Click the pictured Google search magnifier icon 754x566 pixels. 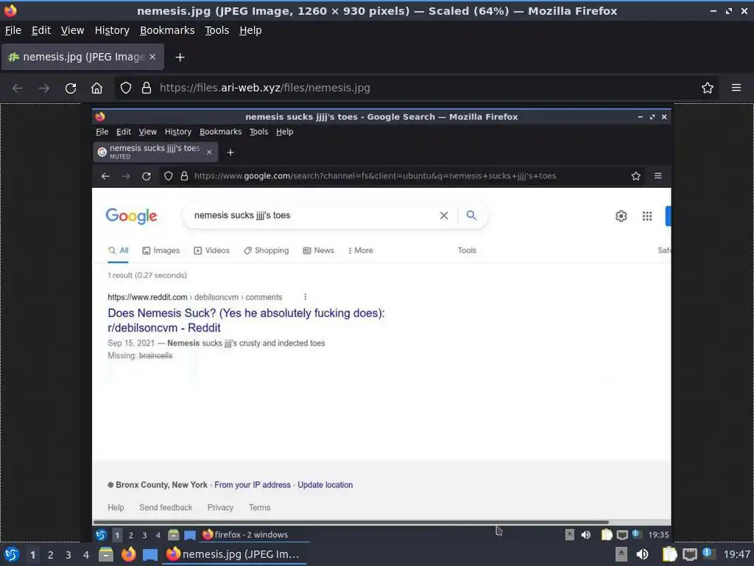click(x=471, y=215)
